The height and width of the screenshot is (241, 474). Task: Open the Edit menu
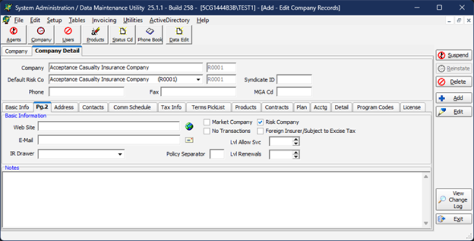(35, 20)
